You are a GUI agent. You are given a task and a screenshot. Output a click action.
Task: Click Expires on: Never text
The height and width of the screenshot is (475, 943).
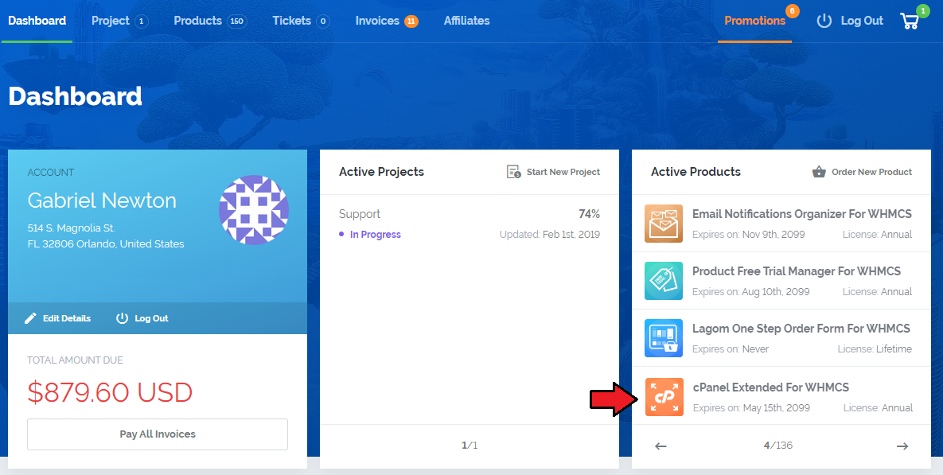[731, 349]
